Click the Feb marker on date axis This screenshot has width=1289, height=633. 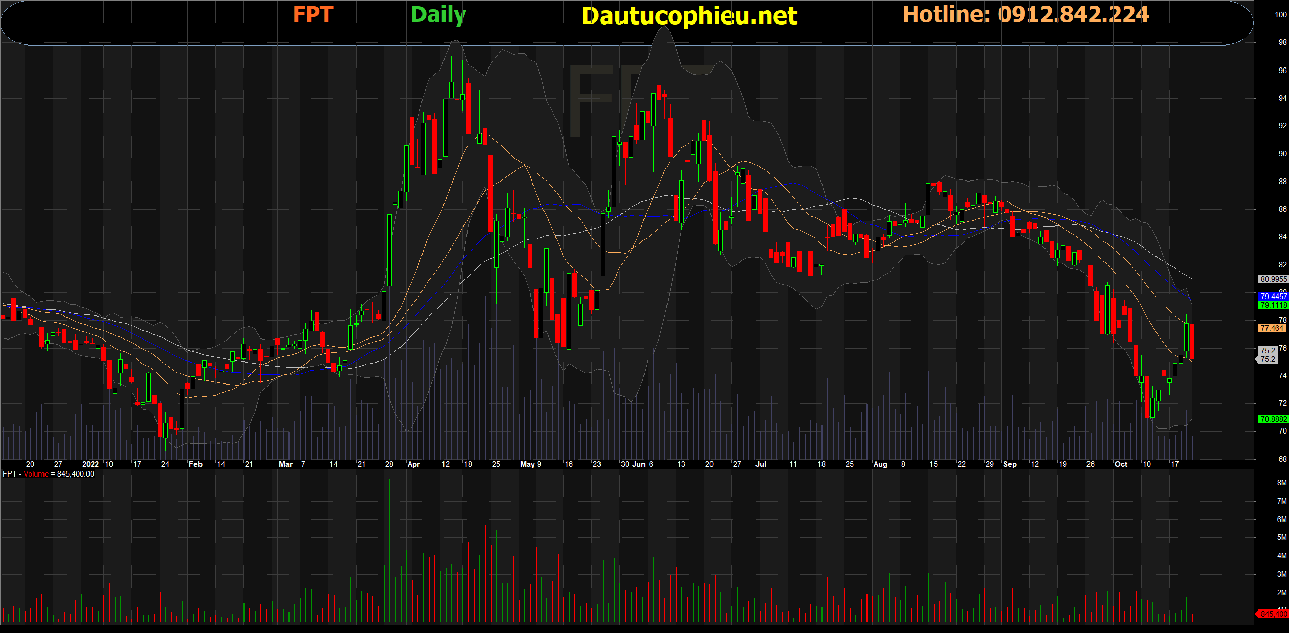click(x=195, y=464)
